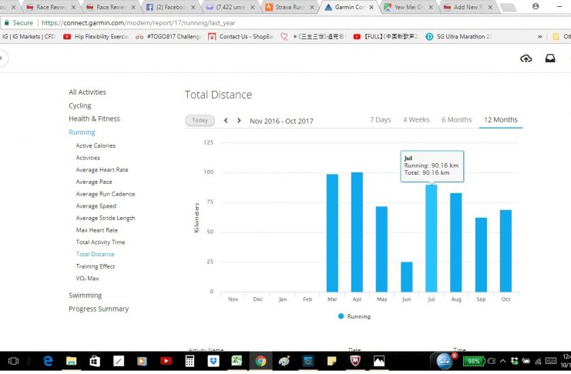
Task: Expand the Swimming report category
Action: click(x=85, y=296)
